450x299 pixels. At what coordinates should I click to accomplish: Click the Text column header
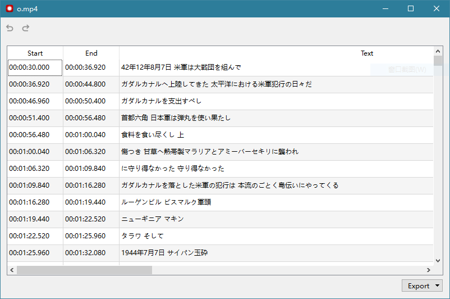coord(366,53)
